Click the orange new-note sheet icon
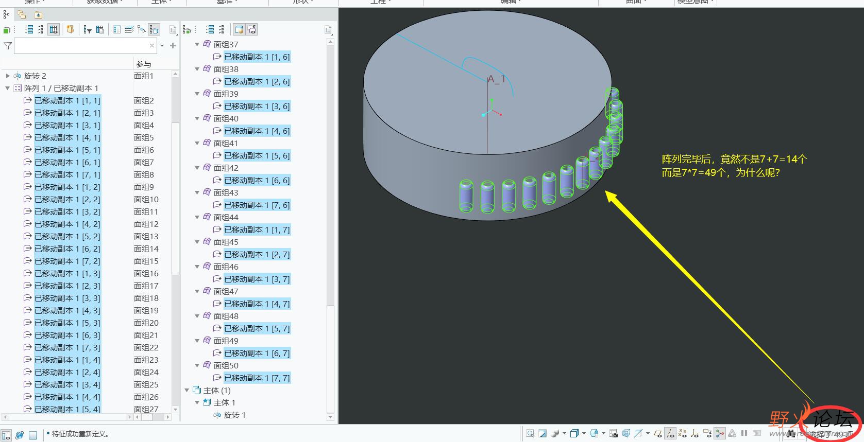This screenshot has height=442, width=864. tap(71, 29)
